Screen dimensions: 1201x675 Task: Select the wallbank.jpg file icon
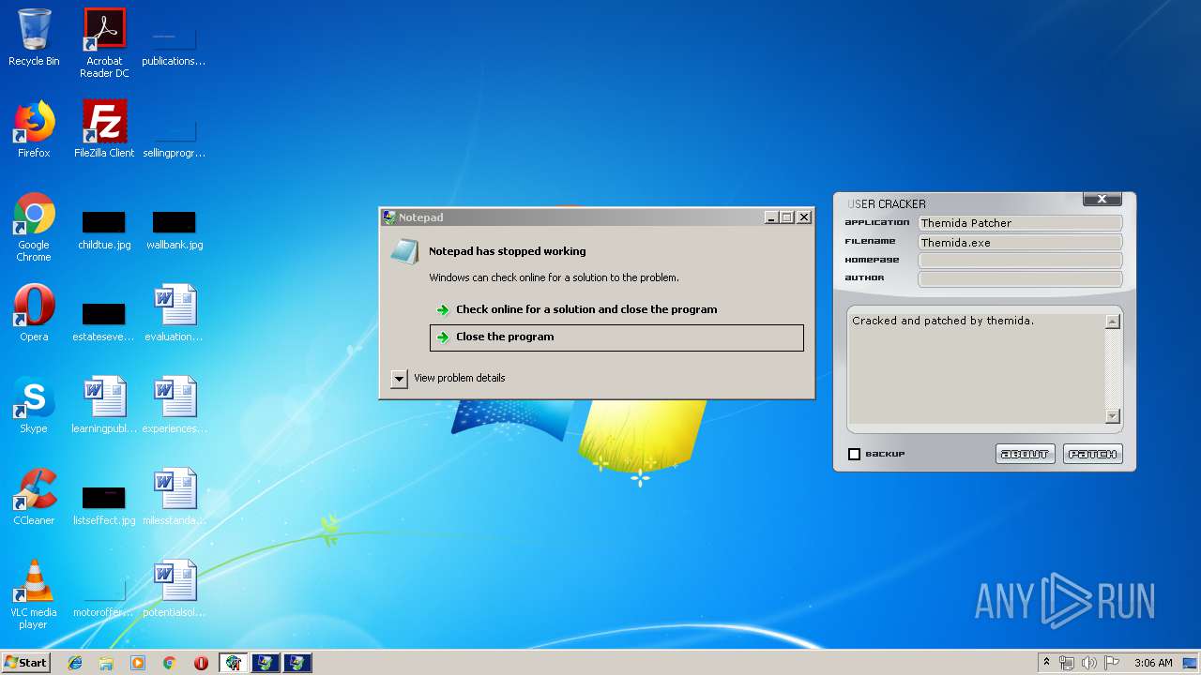(x=175, y=230)
